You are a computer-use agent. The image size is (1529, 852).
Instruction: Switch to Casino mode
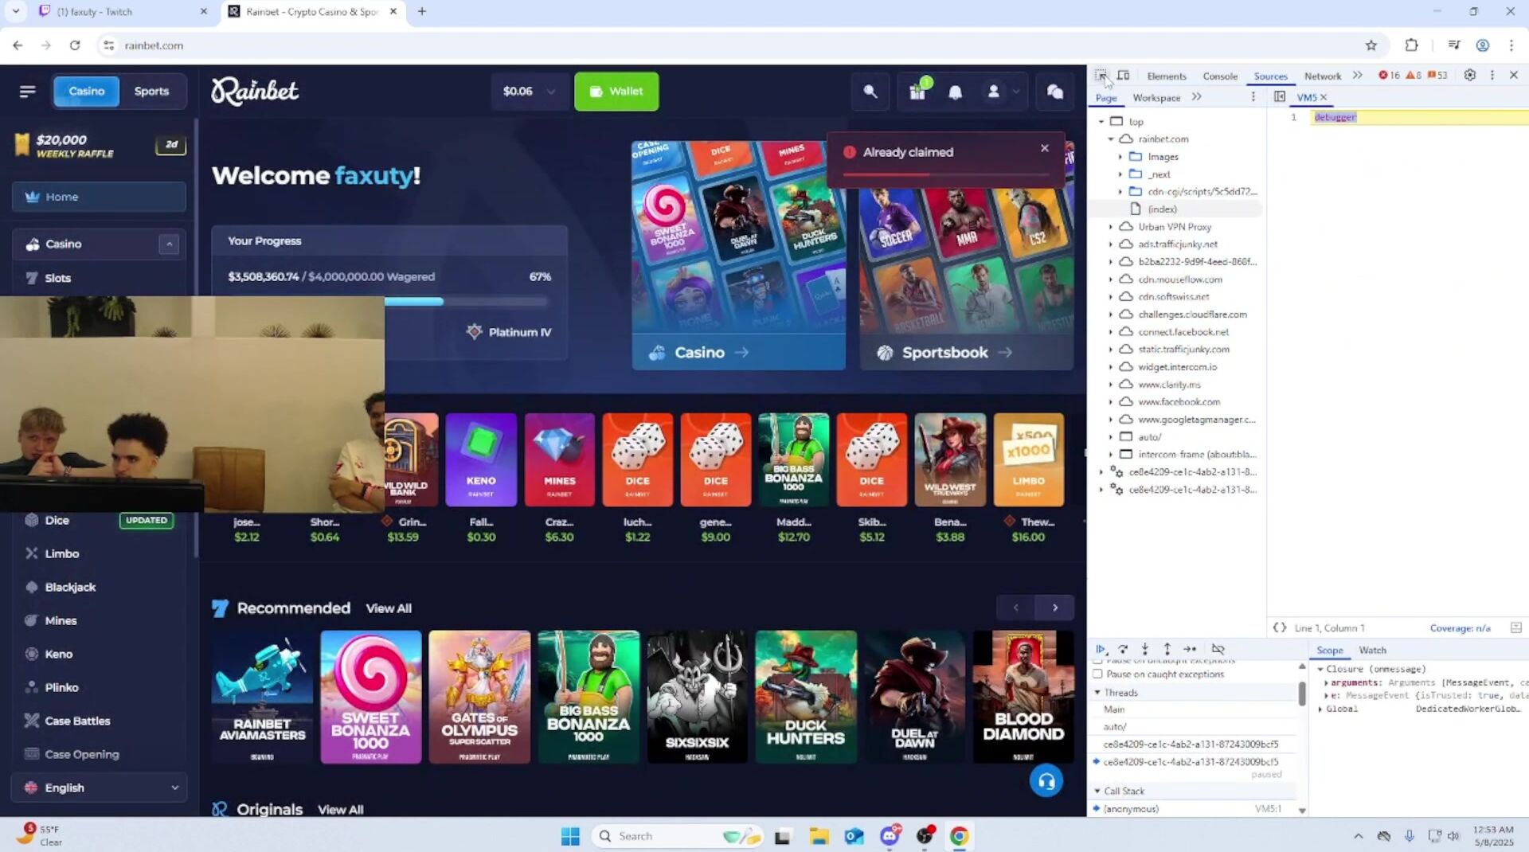pyautogui.click(x=87, y=92)
